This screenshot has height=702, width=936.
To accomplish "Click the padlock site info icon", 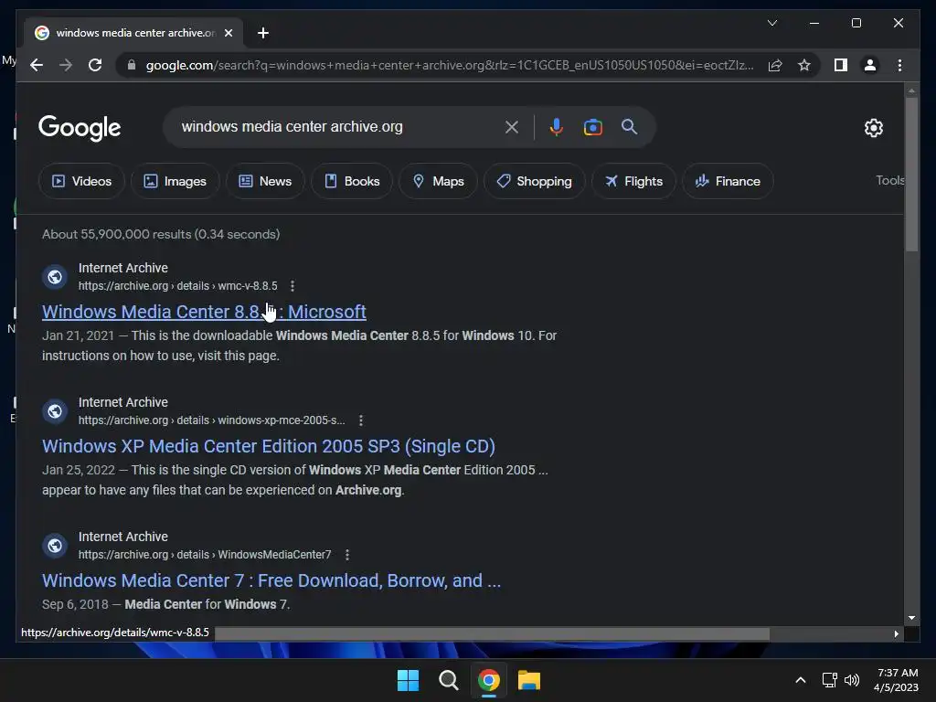I will [x=132, y=65].
